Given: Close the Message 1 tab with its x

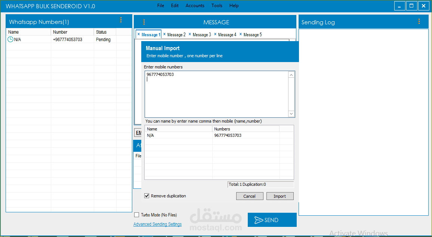Looking at the screenshot, I should click(139, 34).
